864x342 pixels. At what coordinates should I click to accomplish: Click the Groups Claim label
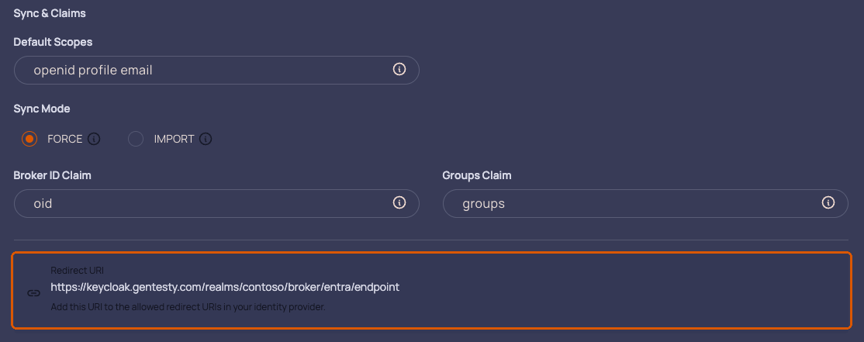click(477, 175)
